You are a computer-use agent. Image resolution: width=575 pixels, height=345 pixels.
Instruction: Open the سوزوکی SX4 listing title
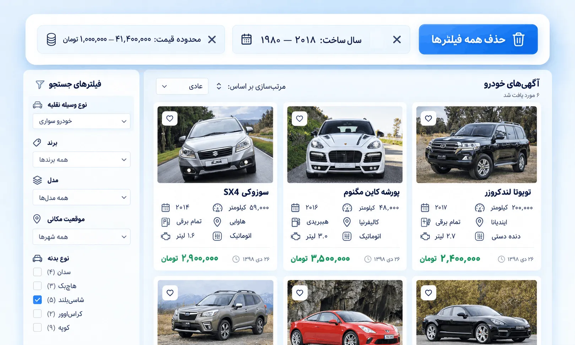point(246,192)
